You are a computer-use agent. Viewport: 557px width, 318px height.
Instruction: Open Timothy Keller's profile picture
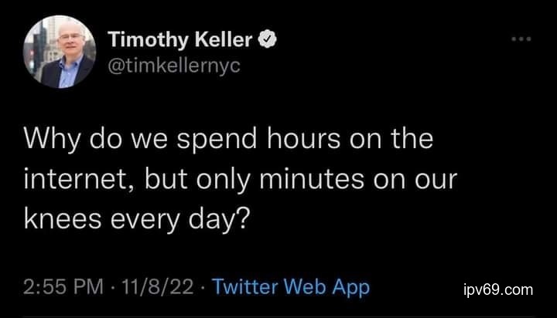pyautogui.click(x=59, y=53)
